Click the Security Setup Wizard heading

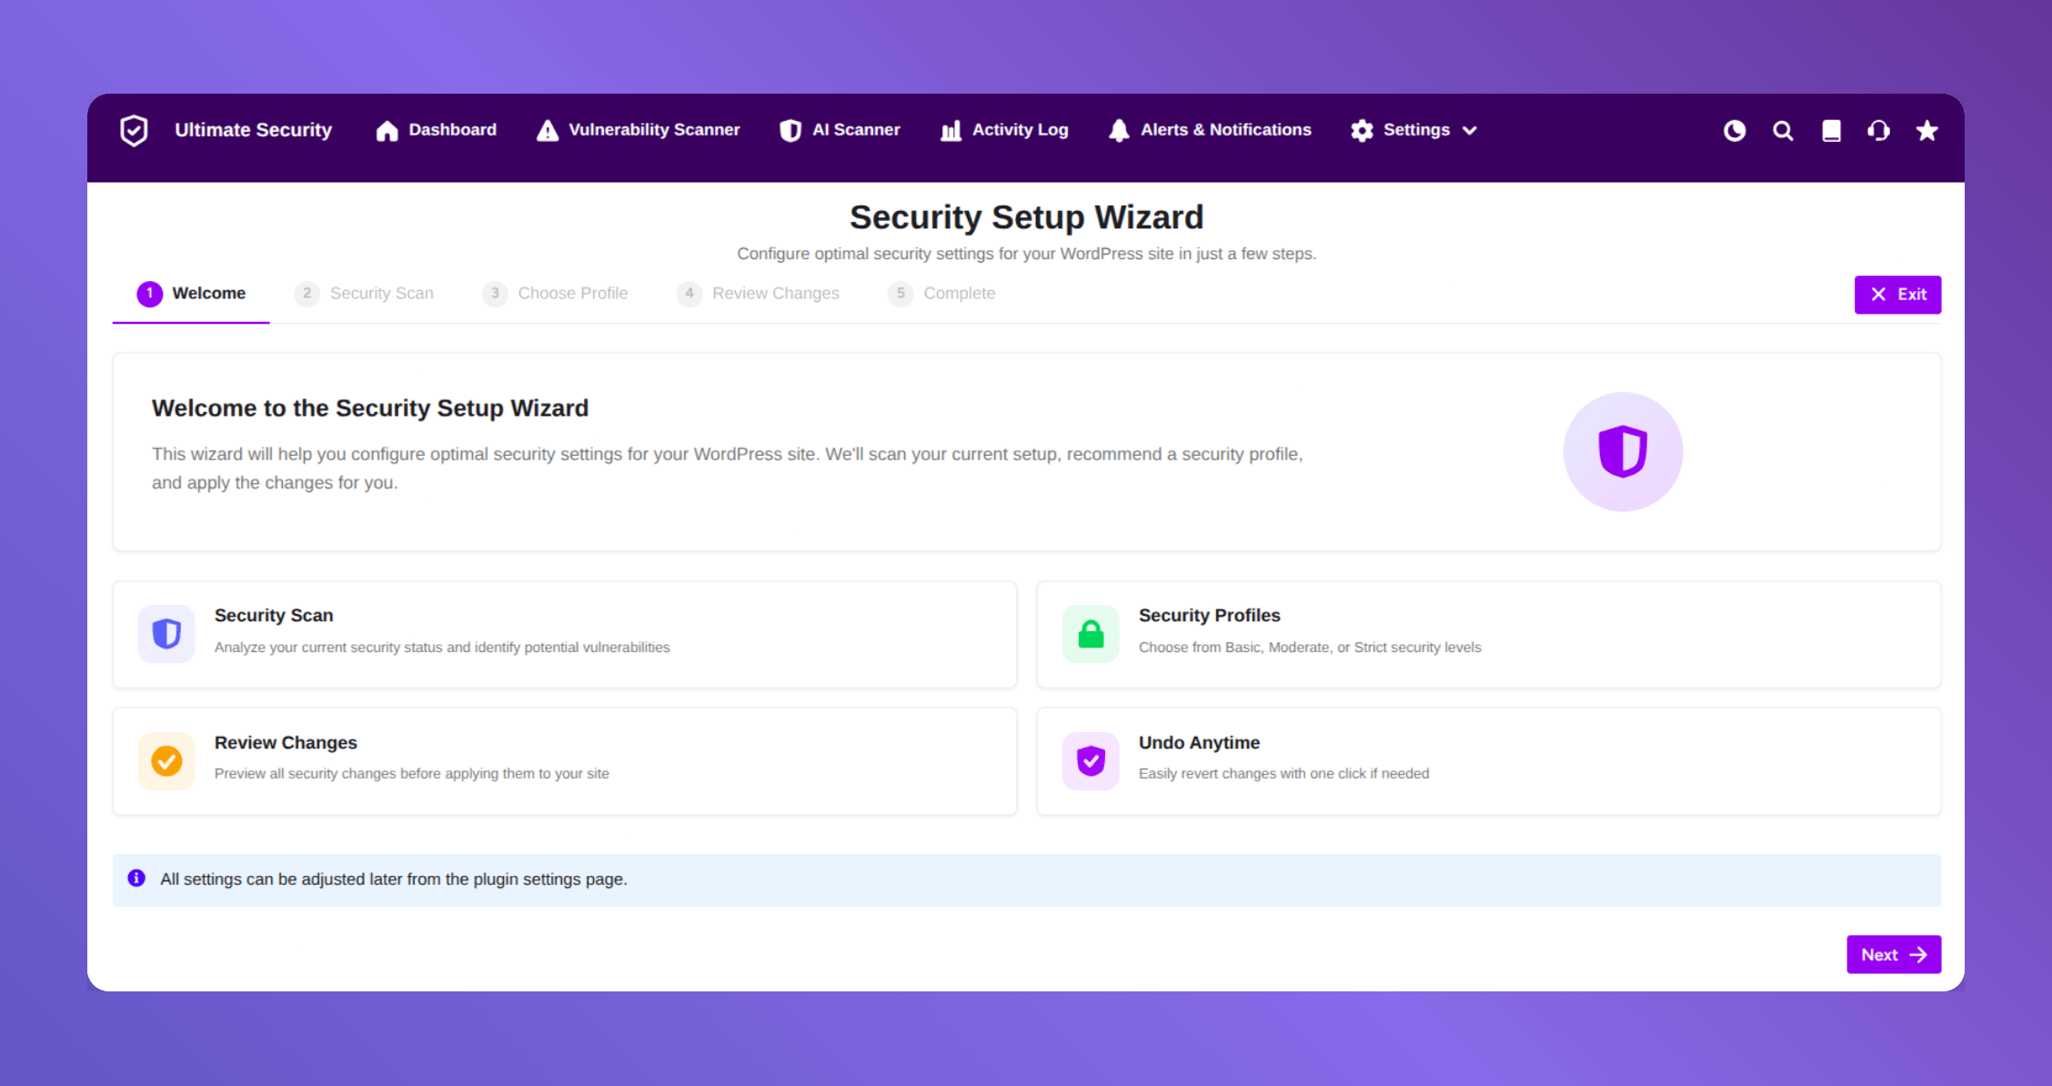pos(1026,217)
